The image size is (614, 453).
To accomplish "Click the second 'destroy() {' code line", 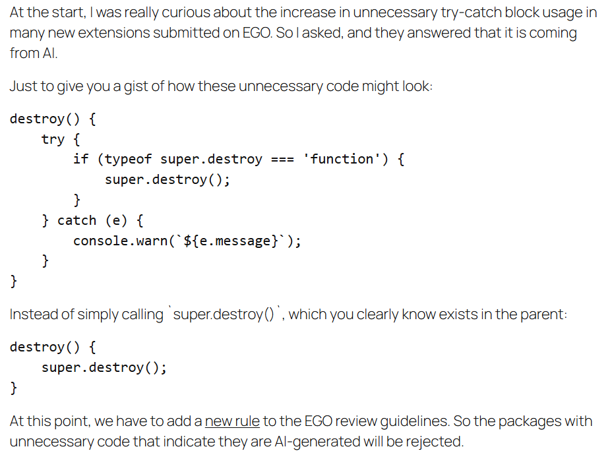I will click(53, 347).
